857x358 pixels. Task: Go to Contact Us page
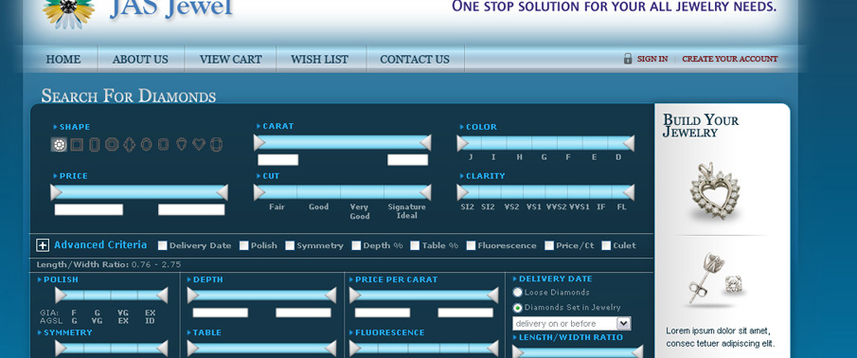click(x=415, y=59)
